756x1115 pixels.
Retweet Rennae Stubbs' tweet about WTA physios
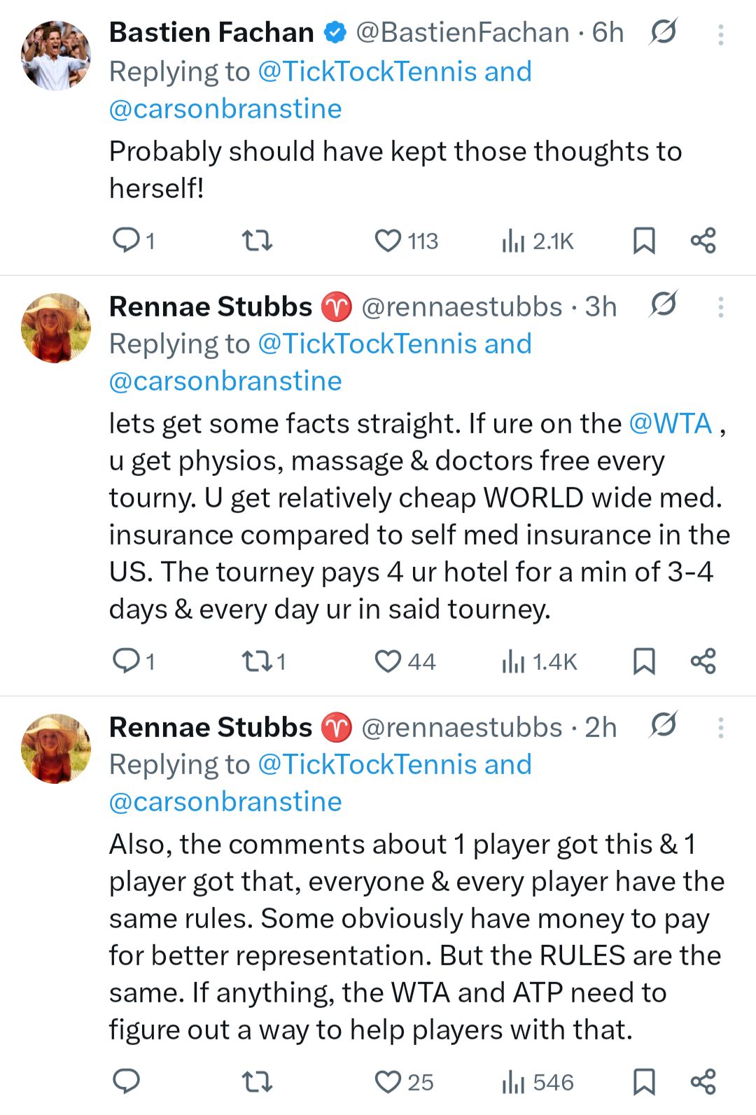(x=256, y=661)
